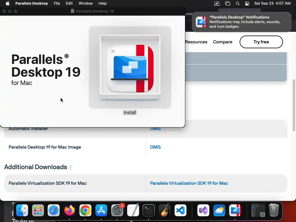
Task: Click the Parallels icon in the notification
Action: 201,22
